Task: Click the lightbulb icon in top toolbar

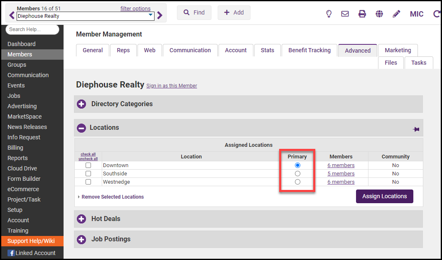Action: click(329, 14)
